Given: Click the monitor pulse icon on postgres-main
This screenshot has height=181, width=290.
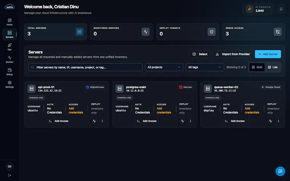Looking at the screenshot, I should pos(182,121).
